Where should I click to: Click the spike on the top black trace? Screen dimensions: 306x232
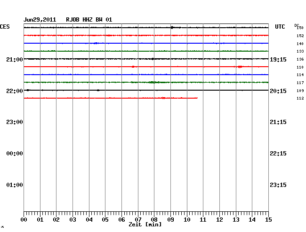click(x=172, y=27)
